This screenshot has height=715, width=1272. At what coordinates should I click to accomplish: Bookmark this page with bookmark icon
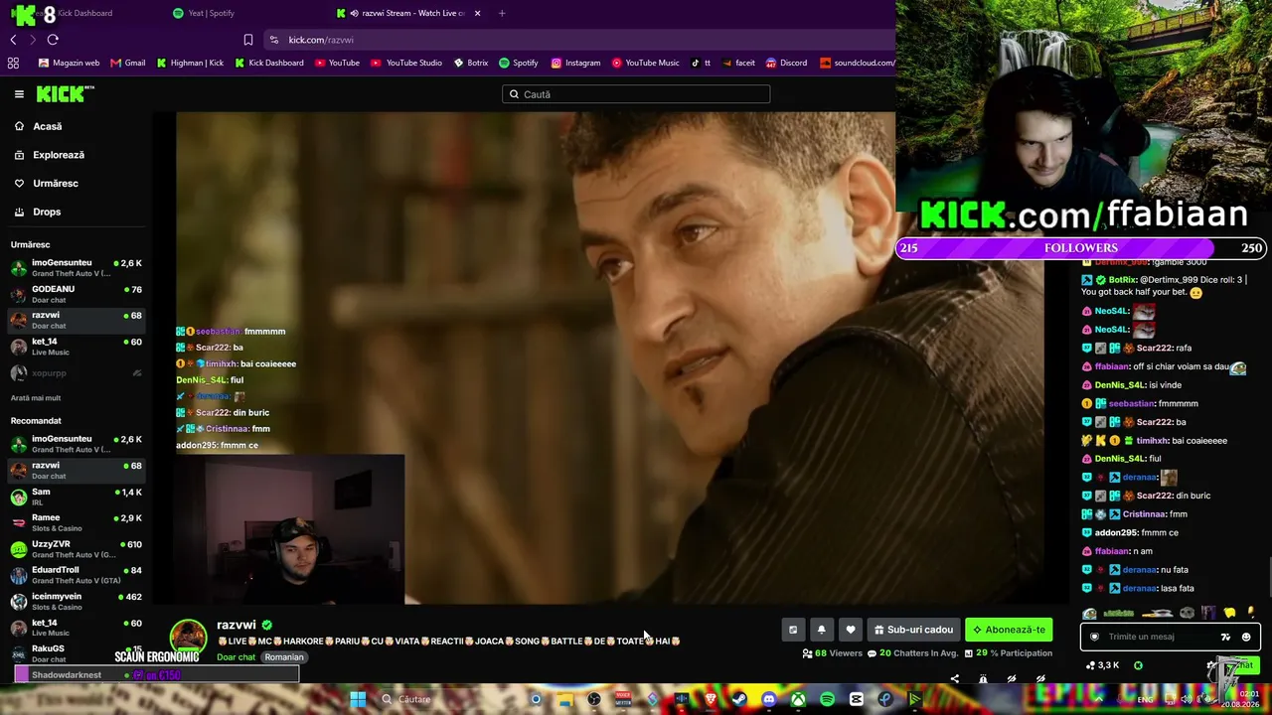pos(248,40)
